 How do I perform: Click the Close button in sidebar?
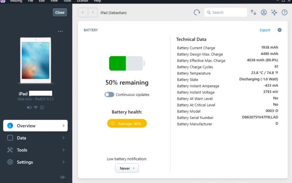[60, 13]
